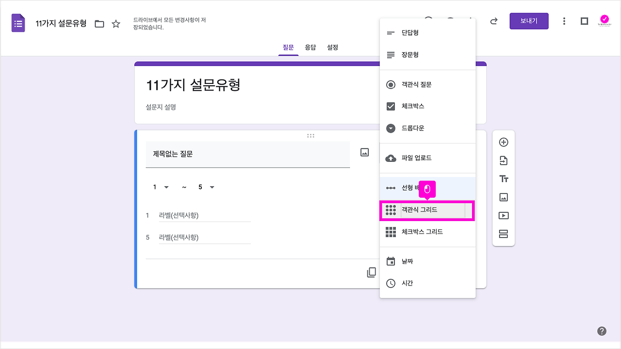Click the add video icon in side toolbar
This screenshot has width=621, height=349.
pyautogui.click(x=504, y=215)
